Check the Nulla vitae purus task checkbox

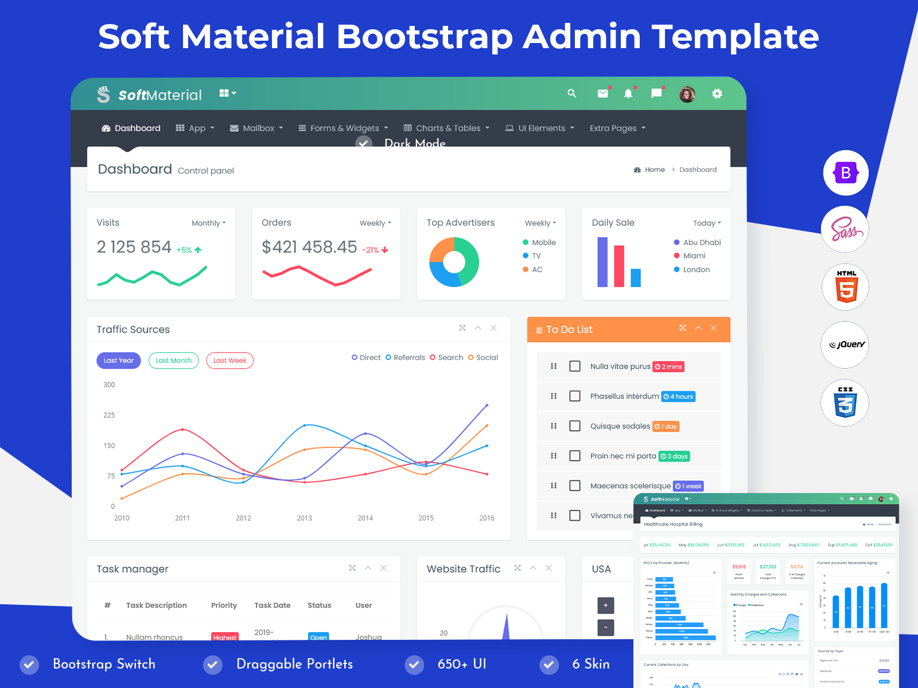pos(575,366)
